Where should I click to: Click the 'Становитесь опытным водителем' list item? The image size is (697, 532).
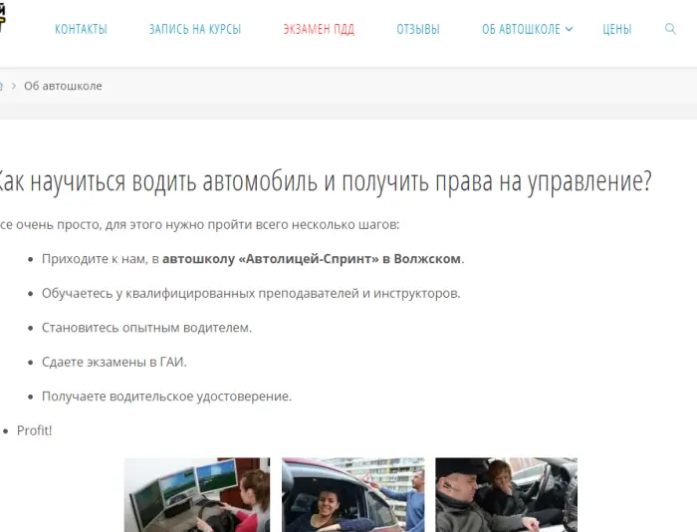[146, 327]
